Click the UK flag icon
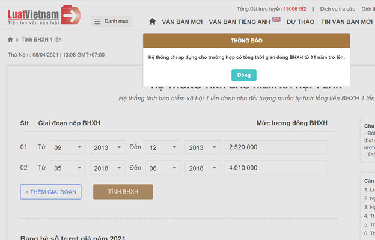Image resolution: width=375 pixels, height=240 pixels. [276, 19]
